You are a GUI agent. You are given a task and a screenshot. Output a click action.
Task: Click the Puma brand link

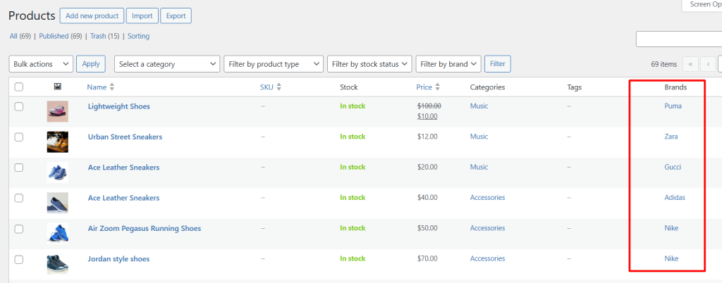coord(673,106)
